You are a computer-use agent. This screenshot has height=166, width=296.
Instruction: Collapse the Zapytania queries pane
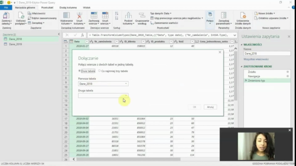[x=59, y=34]
